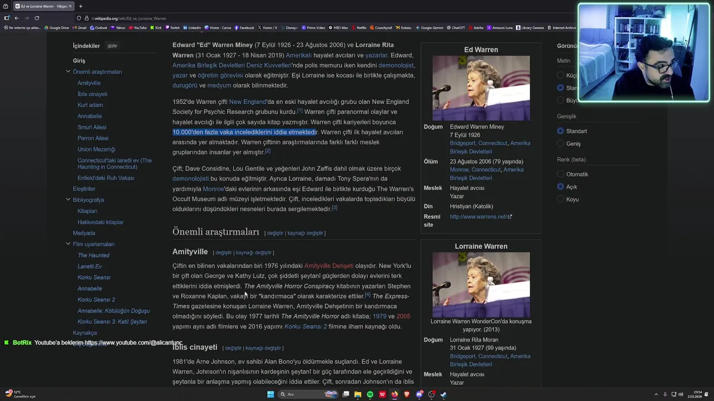
Task: Open the Netflix bookmark
Action: tap(359, 28)
